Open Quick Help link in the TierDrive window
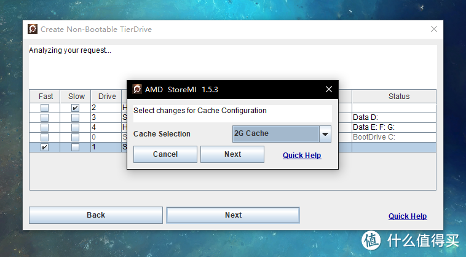Image resolution: width=466 pixels, height=257 pixels. pos(408,216)
